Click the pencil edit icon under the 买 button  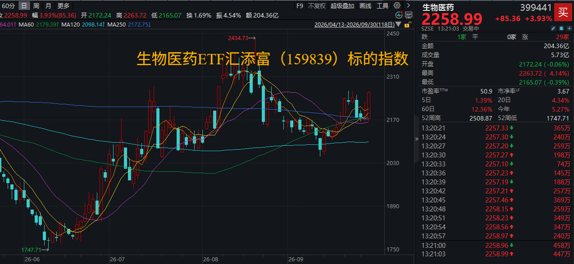(553, 28)
